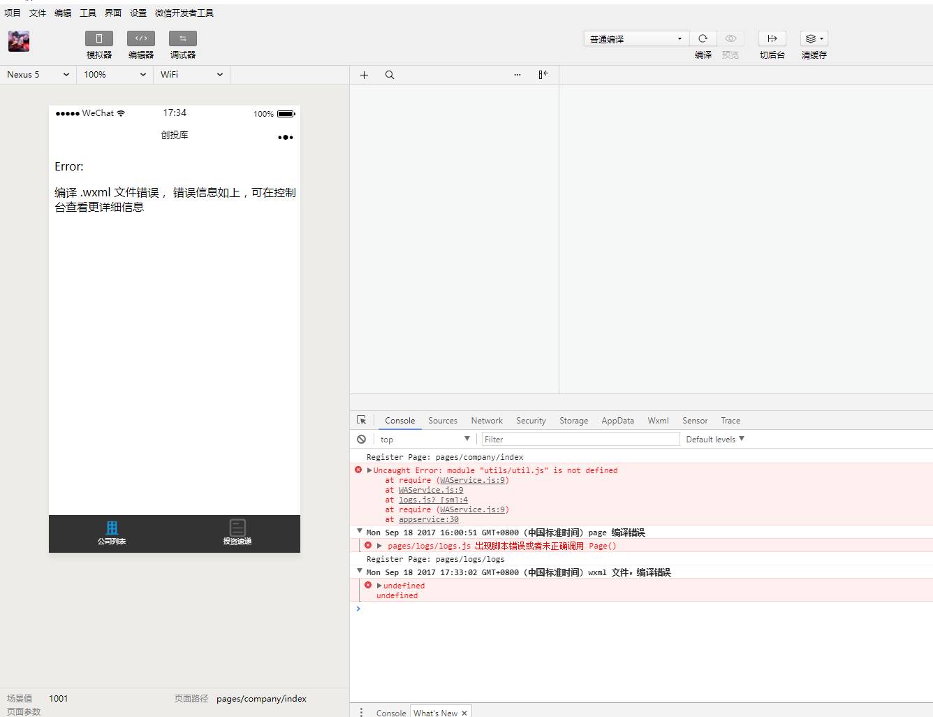
Task: Click the 切后台 switch-to-background icon
Action: tap(772, 38)
